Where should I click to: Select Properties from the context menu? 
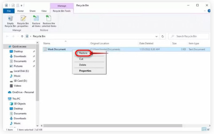tap(85, 71)
